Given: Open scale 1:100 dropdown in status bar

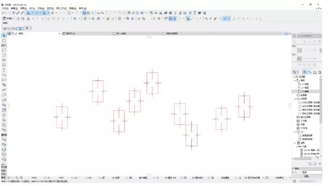Looking at the screenshot, I should pos(99,178).
